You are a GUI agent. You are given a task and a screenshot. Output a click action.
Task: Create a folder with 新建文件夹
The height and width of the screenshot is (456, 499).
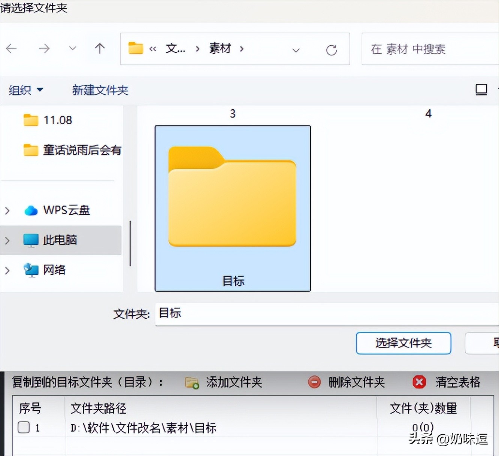click(x=100, y=90)
